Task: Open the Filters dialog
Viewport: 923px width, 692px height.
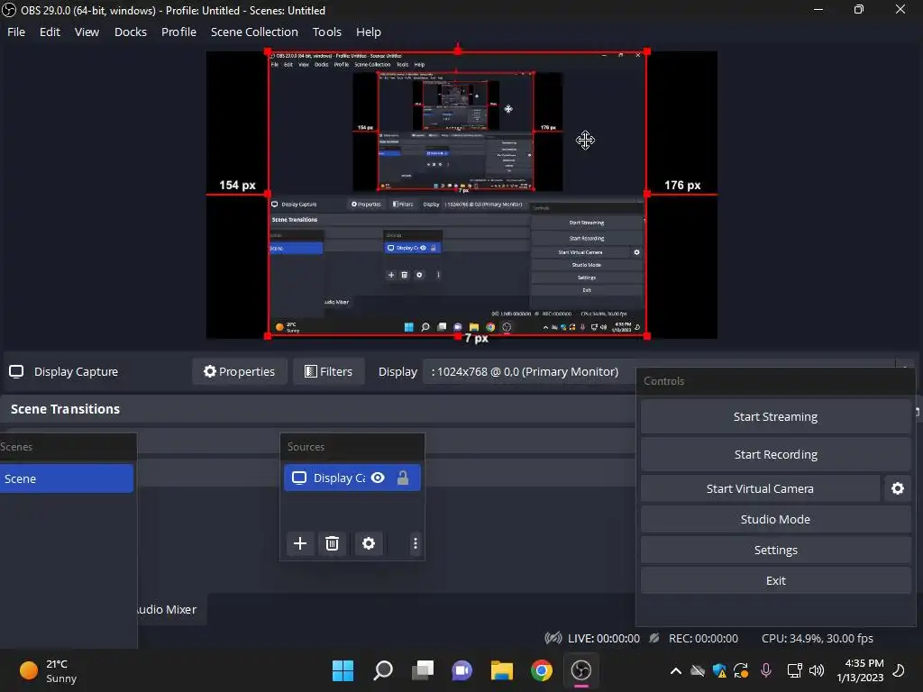Action: click(x=328, y=371)
